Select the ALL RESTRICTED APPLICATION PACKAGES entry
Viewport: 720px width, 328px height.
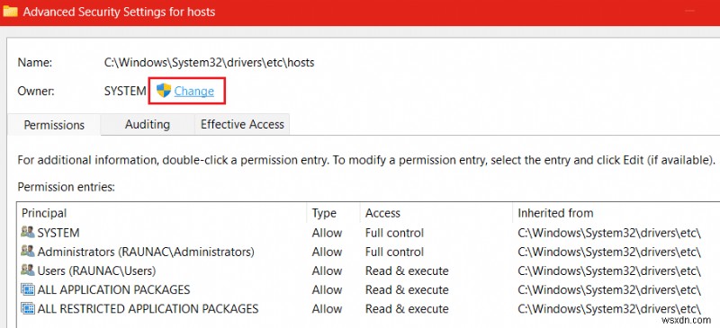[x=368, y=309]
